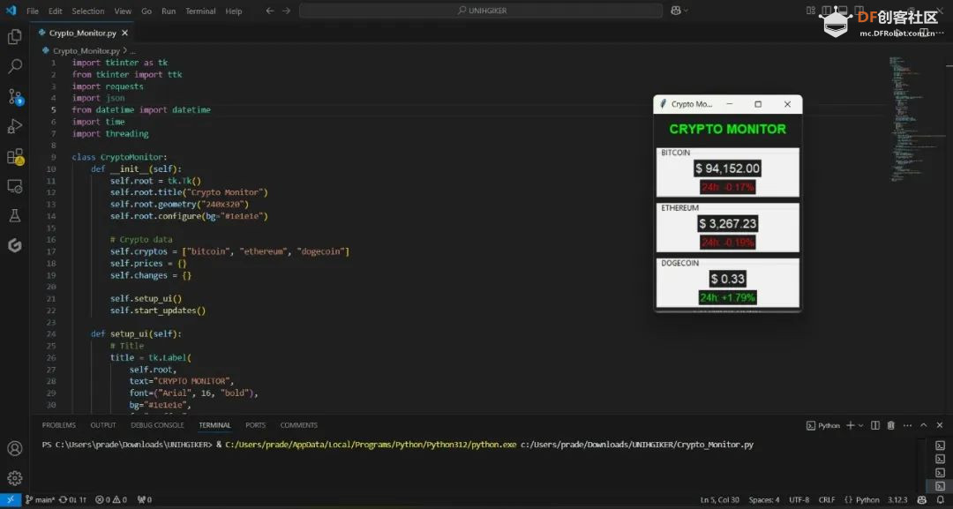The width and height of the screenshot is (953, 509).
Task: Kill terminal with the trash icon
Action: [891, 425]
